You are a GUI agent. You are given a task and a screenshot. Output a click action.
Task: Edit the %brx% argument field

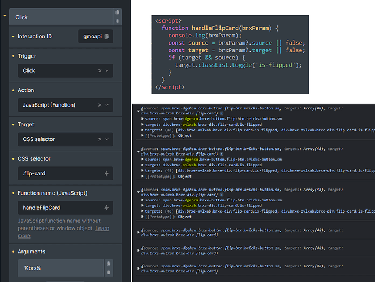coord(61,268)
